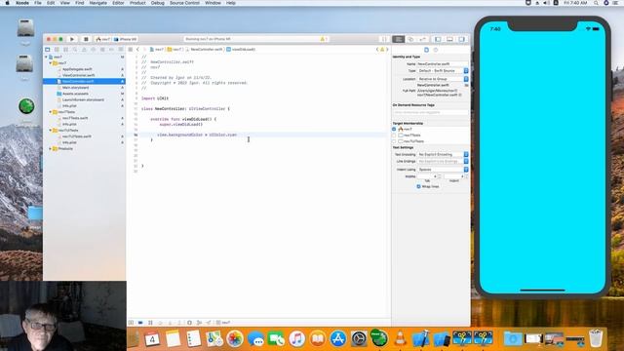
Task: Open the Source Control navigator tab
Action: 57,50
